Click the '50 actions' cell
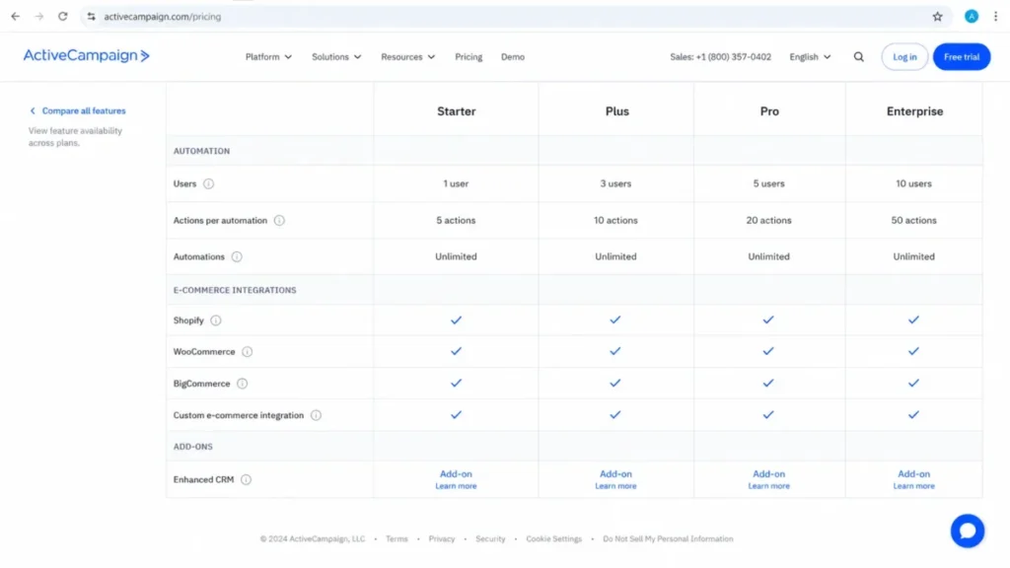This screenshot has height=568, width=1010. pyautogui.click(x=913, y=221)
